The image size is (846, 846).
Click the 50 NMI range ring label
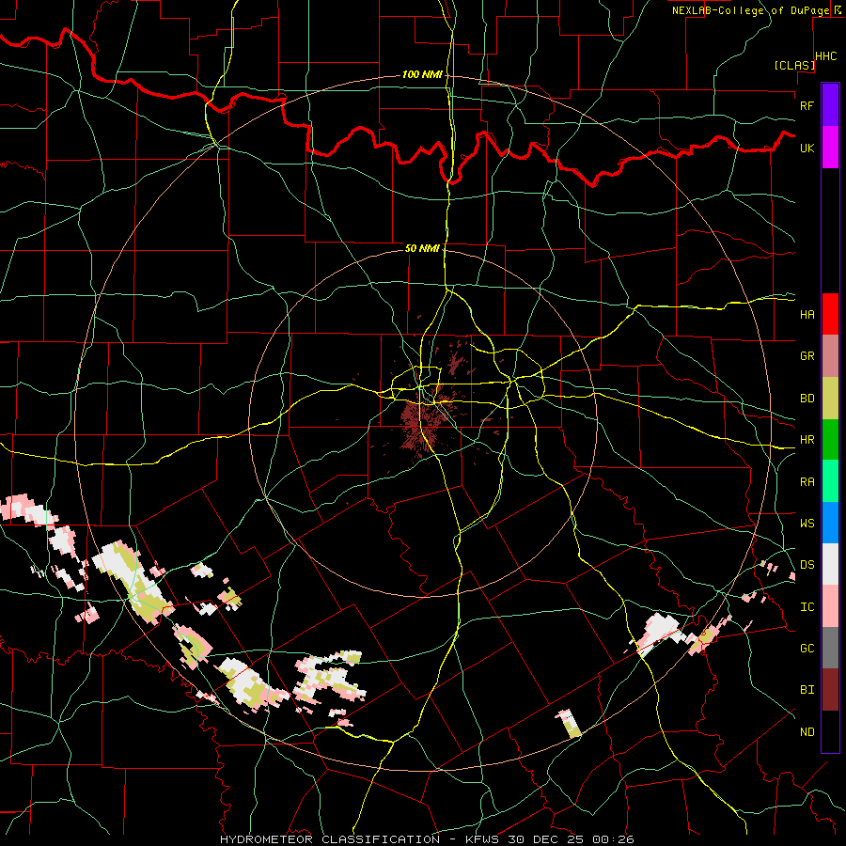tap(422, 248)
